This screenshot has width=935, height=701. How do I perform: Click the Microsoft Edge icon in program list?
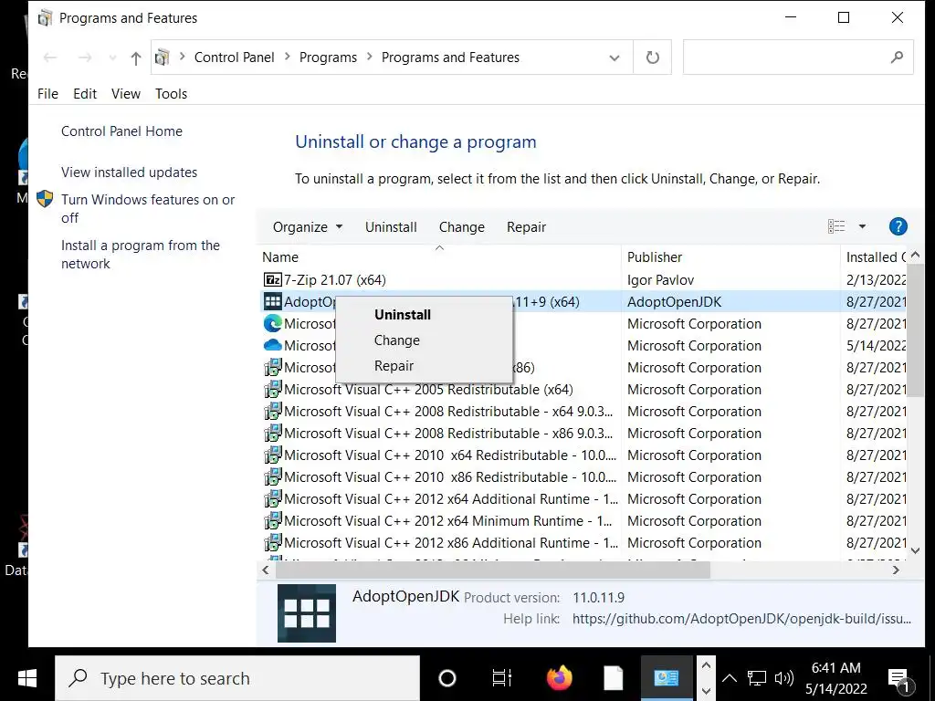click(272, 324)
